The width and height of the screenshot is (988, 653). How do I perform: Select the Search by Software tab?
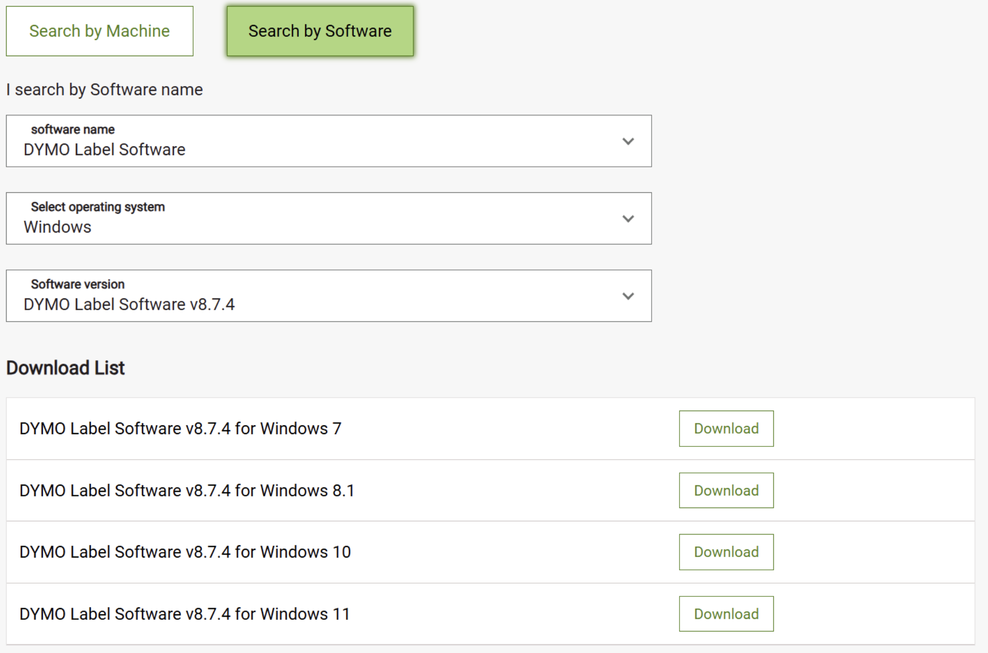click(x=320, y=31)
